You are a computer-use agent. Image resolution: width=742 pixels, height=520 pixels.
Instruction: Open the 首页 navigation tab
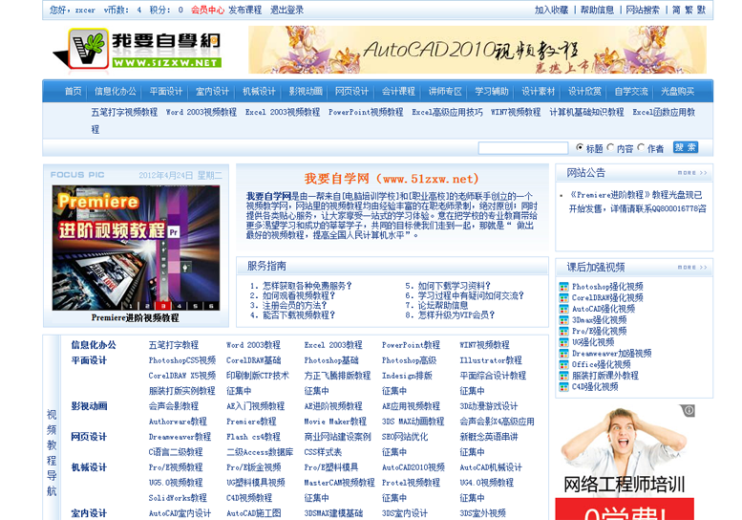[73, 92]
